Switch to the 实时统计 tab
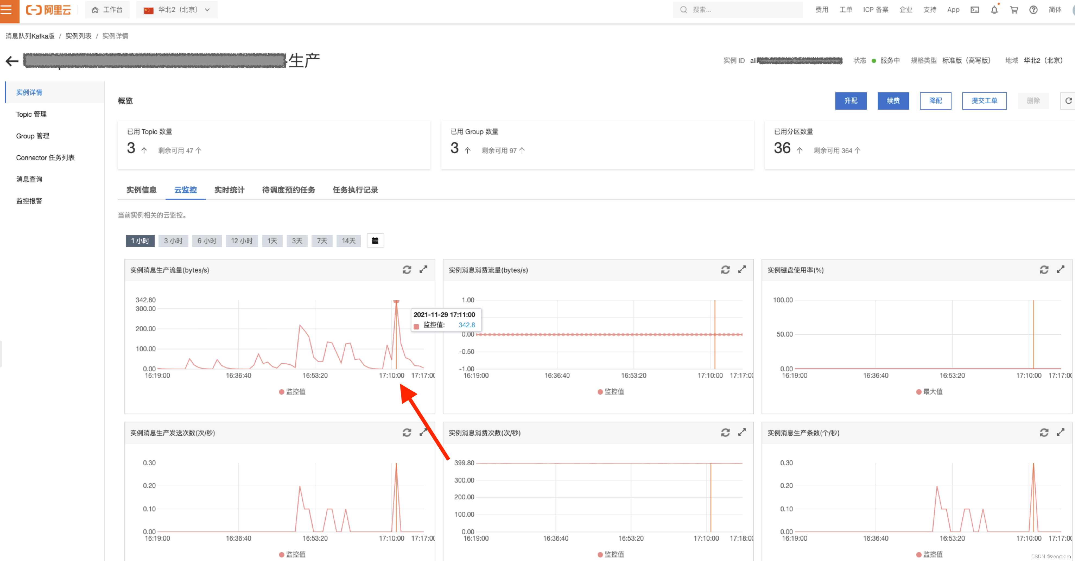 tap(229, 190)
